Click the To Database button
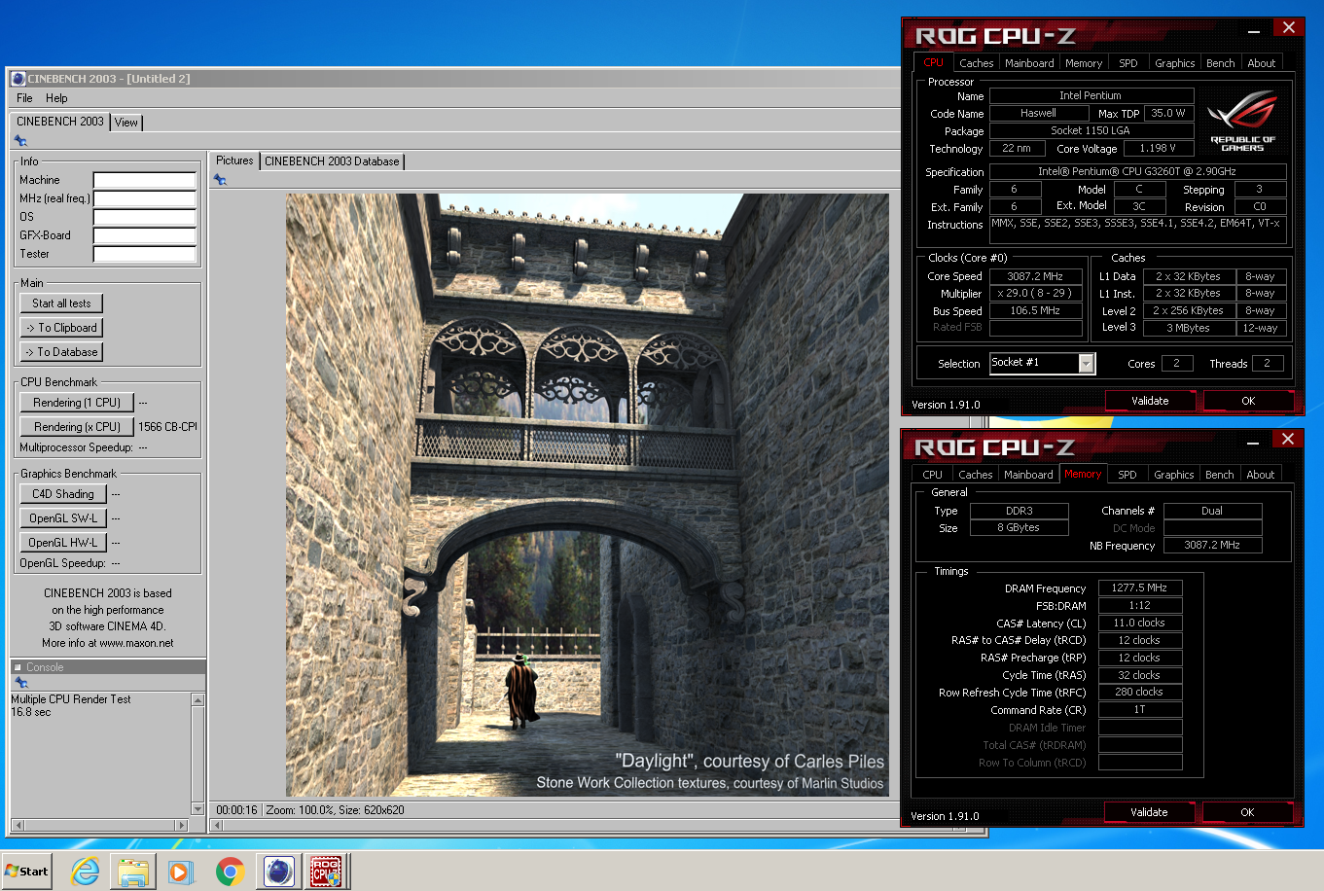This screenshot has height=891, width=1324. (61, 352)
